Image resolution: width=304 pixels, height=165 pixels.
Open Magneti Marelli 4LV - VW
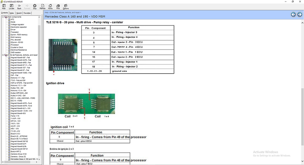tap(20, 108)
